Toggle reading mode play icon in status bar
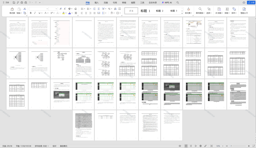 (x=195, y=146)
